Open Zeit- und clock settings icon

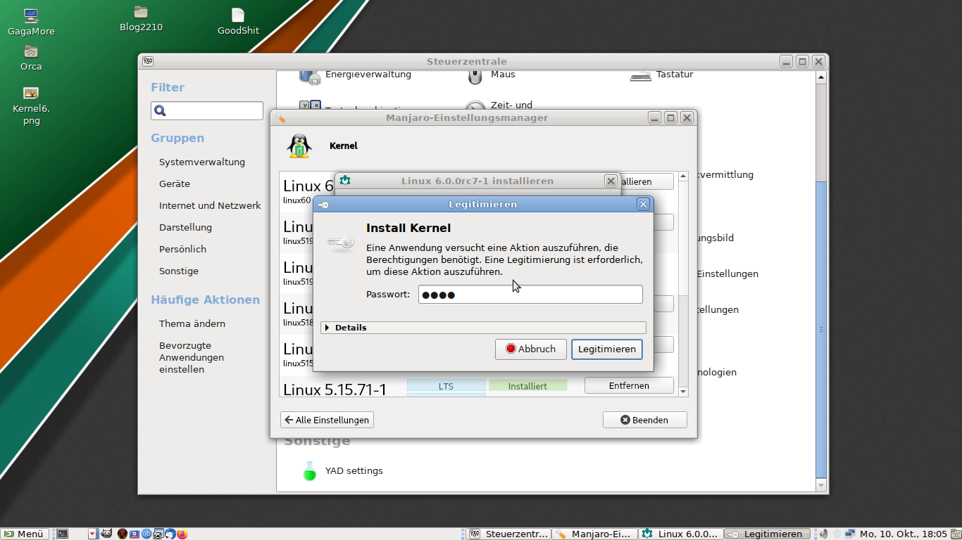point(475,107)
